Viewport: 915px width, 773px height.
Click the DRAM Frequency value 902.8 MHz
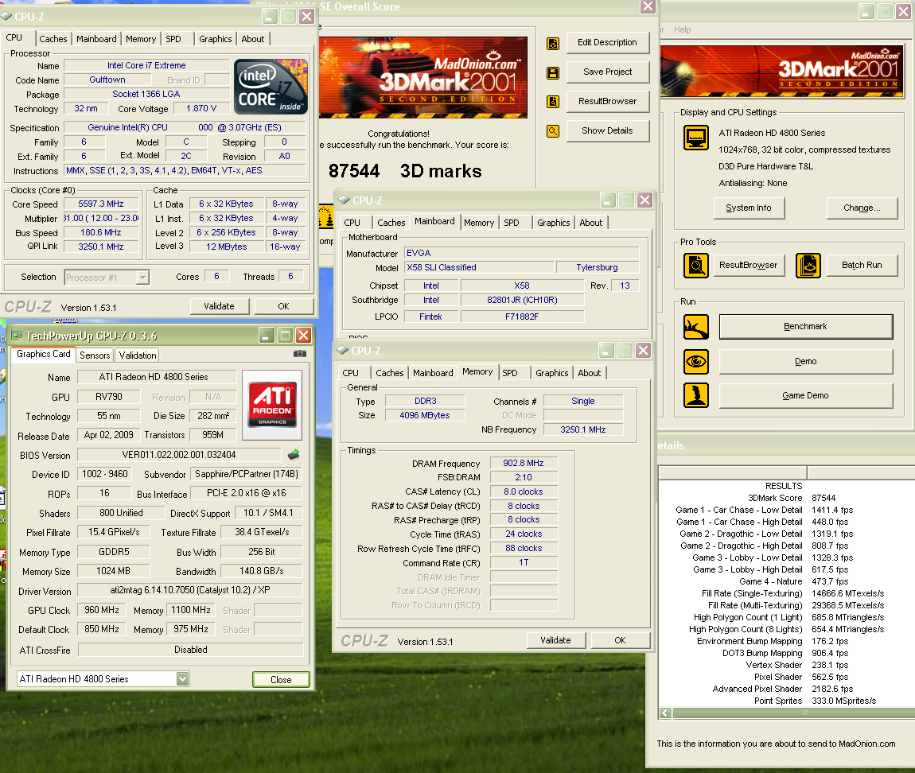click(x=524, y=463)
